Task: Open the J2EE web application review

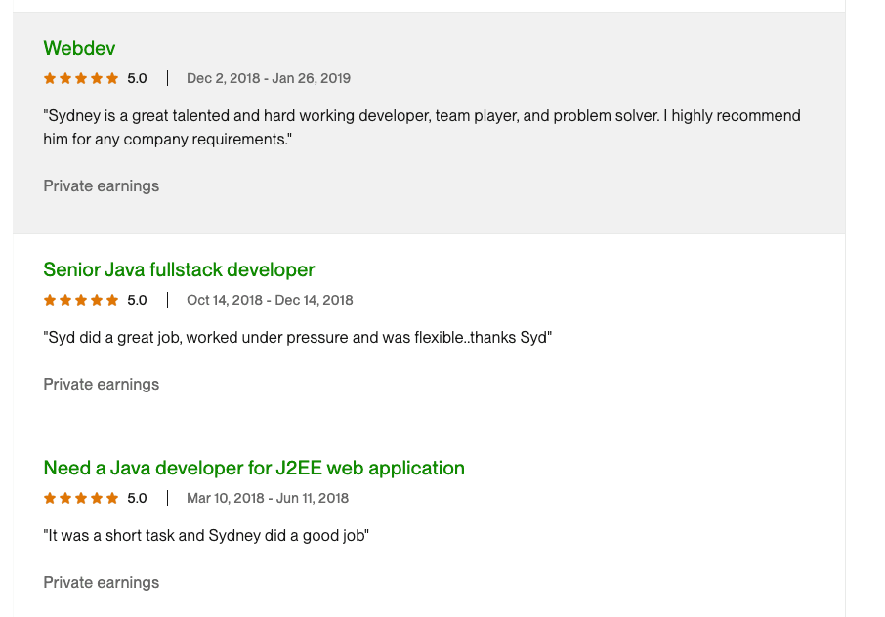Action: pos(252,468)
